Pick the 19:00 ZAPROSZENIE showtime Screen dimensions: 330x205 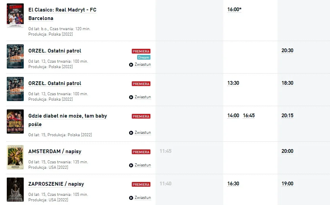[287, 184]
